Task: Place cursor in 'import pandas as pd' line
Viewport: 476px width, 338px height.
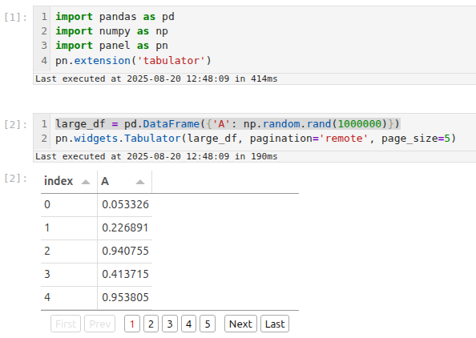Action: click(x=115, y=16)
